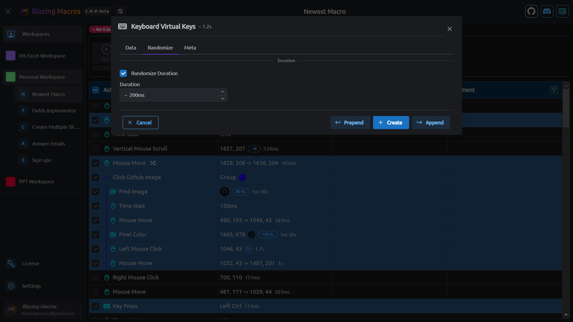Toggle checkbox of Left Mouse Click row
The width and height of the screenshot is (573, 322).
click(x=95, y=249)
